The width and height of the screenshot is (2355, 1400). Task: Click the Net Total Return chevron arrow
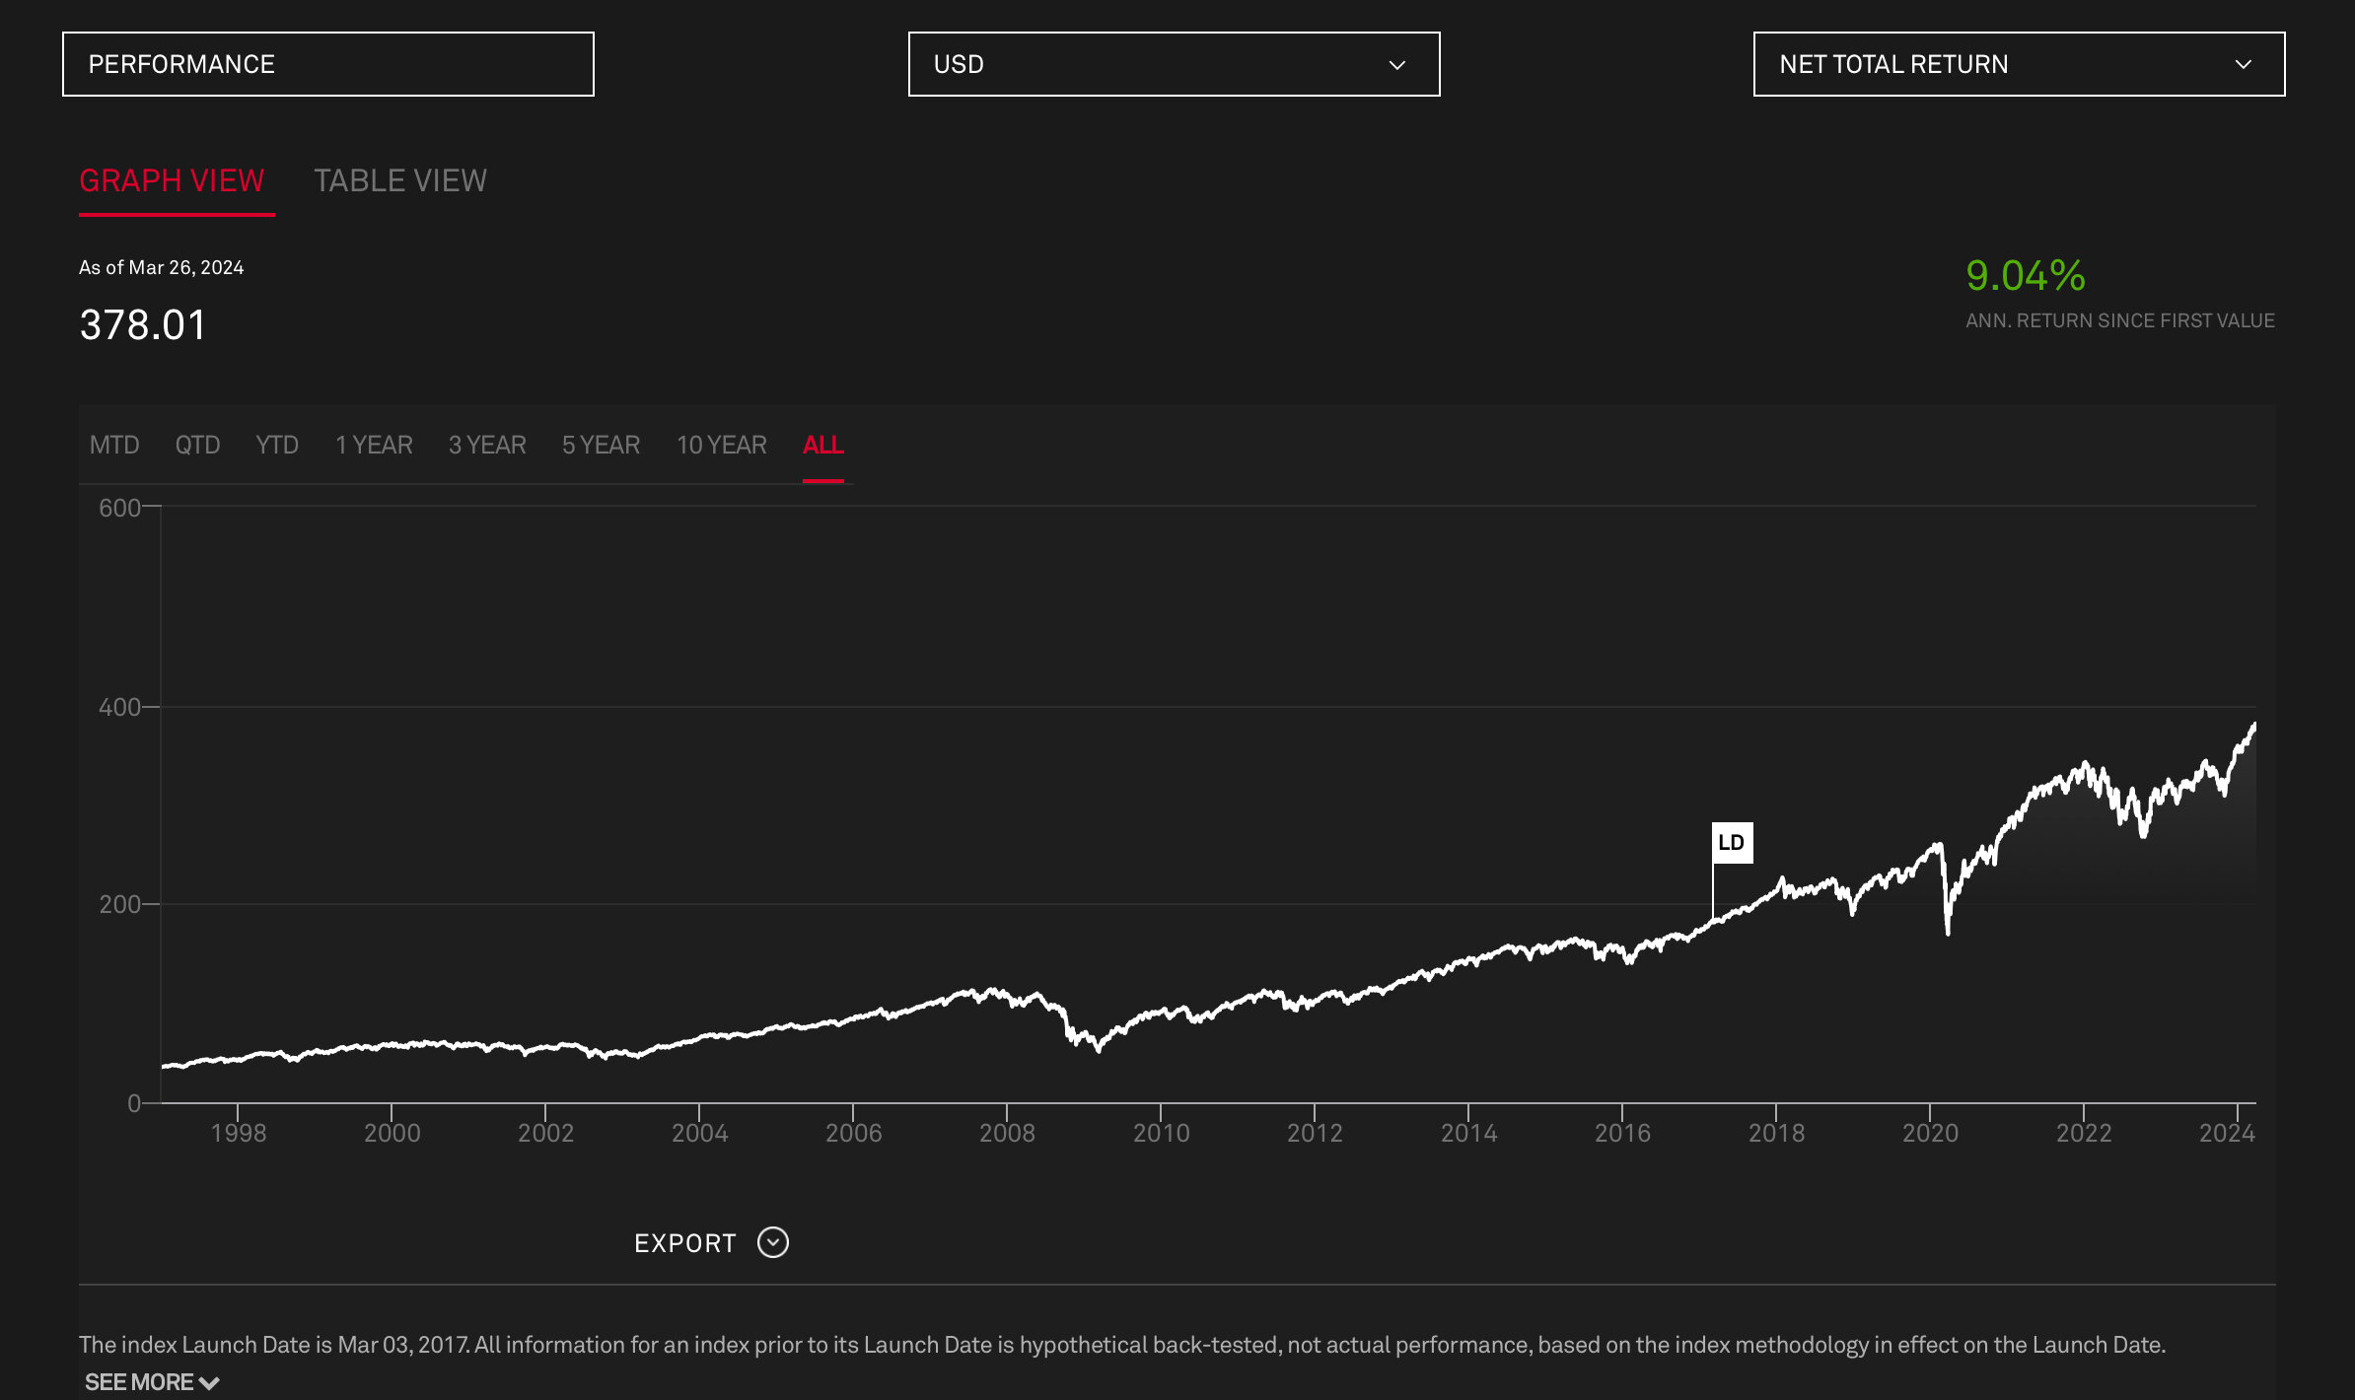tap(2243, 65)
